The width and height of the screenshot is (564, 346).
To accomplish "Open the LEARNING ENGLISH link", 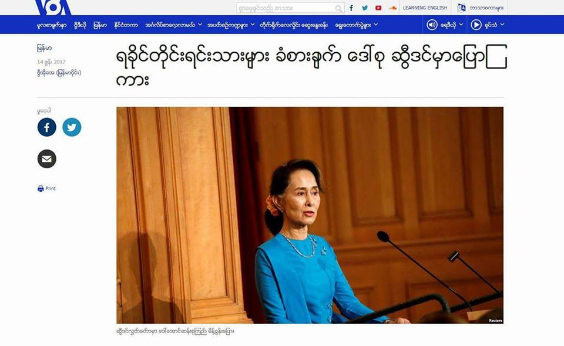I will pyautogui.click(x=425, y=8).
